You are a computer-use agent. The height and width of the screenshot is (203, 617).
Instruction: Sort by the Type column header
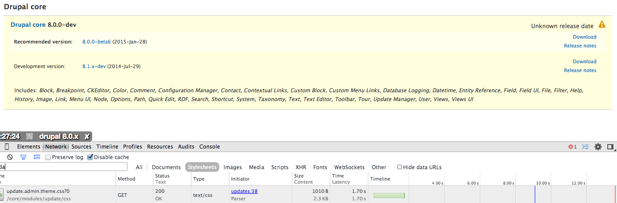click(x=210, y=179)
